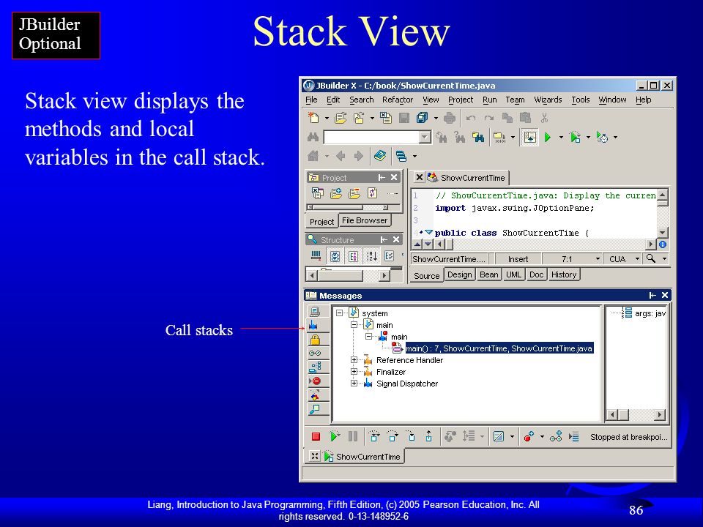The width and height of the screenshot is (703, 527).
Task: Click the breakpoints icon in Messages sidebar
Action: click(x=316, y=381)
